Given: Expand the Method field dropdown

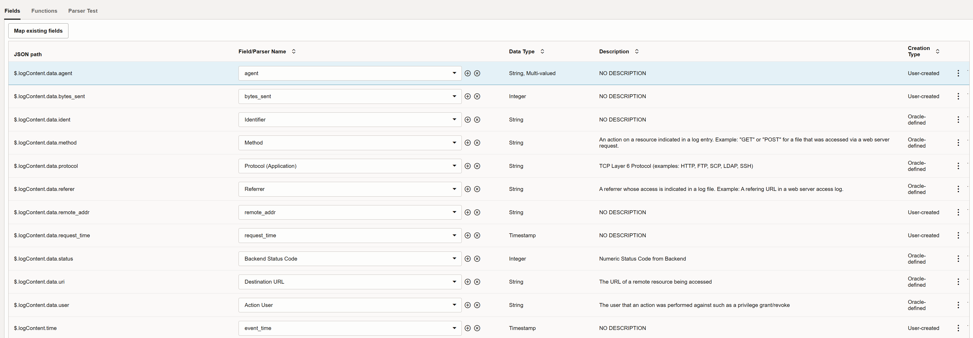Looking at the screenshot, I should coord(350,143).
